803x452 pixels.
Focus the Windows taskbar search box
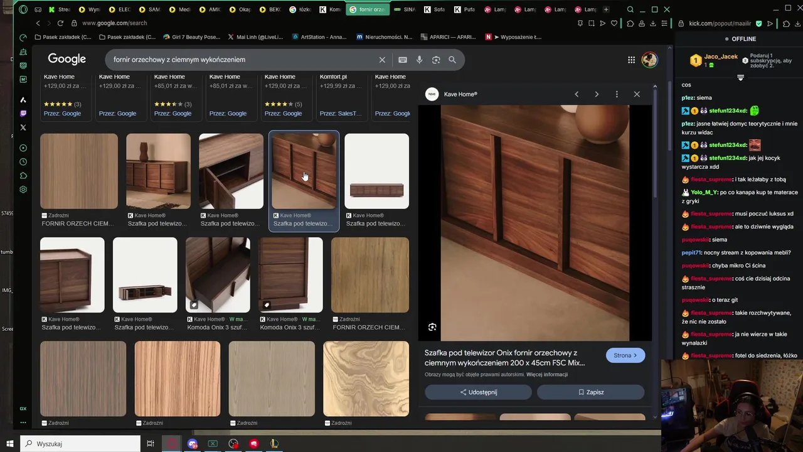point(80,444)
